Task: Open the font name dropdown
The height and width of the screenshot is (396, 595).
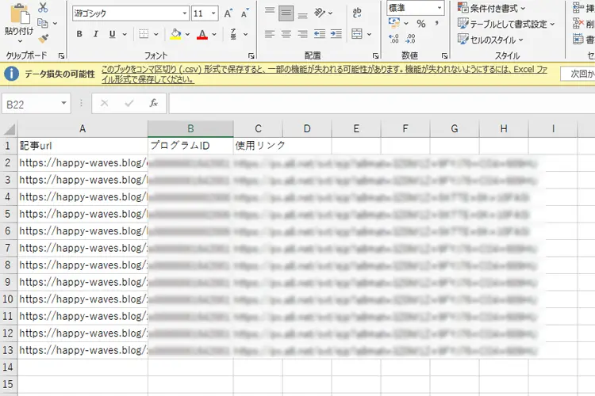Action: pos(184,13)
